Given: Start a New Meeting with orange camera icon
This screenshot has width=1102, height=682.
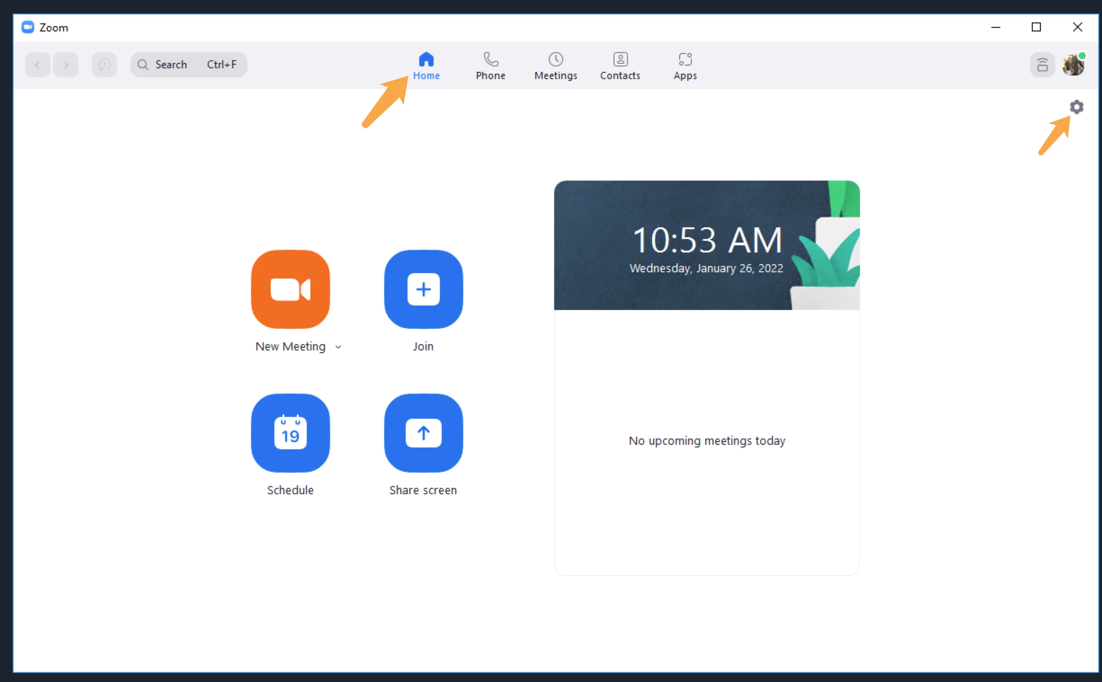Looking at the screenshot, I should point(290,289).
